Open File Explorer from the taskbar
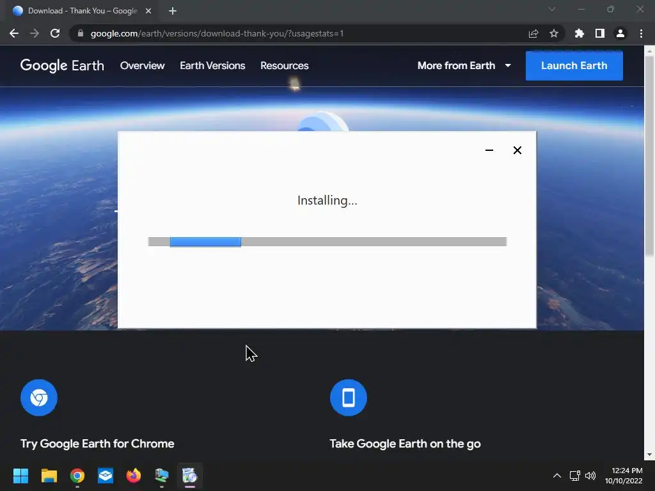 [x=49, y=476]
